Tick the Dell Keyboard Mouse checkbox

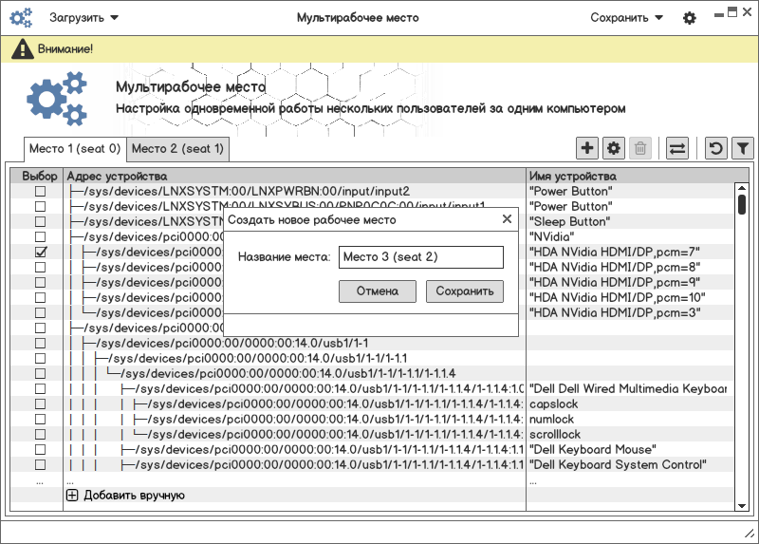[x=40, y=449]
